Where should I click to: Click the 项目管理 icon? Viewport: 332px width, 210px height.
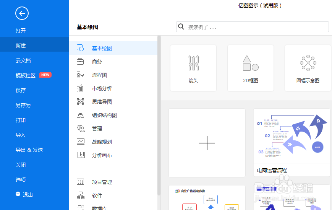click(81, 182)
